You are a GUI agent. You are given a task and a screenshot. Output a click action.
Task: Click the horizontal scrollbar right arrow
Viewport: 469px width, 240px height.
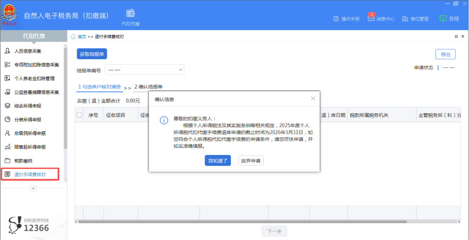pyautogui.click(x=459, y=222)
